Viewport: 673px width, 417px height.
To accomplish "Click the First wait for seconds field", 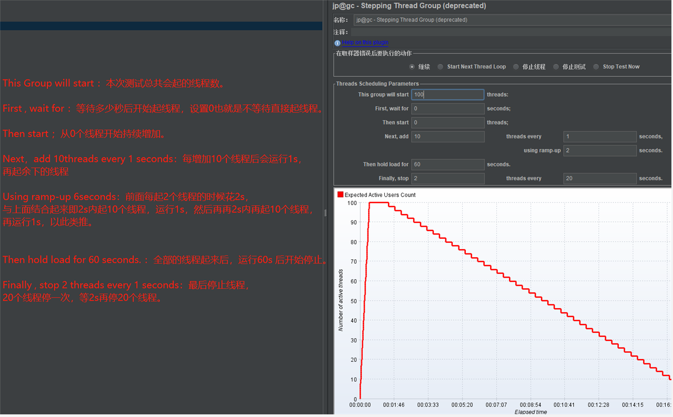I will click(447, 108).
